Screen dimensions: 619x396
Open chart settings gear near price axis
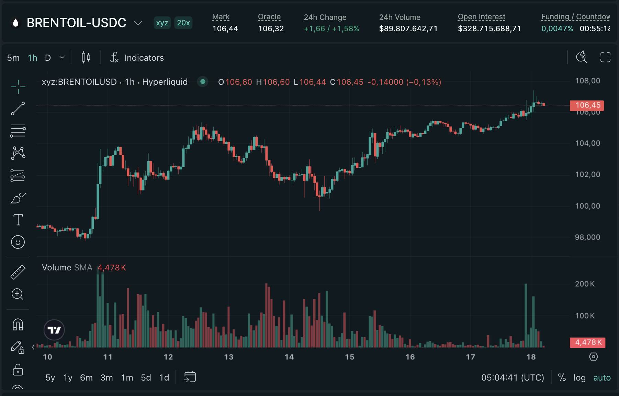(x=593, y=357)
